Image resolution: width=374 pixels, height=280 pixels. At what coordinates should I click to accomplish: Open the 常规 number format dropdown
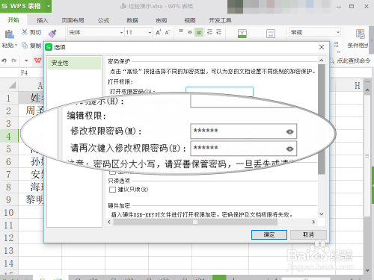tap(338, 32)
